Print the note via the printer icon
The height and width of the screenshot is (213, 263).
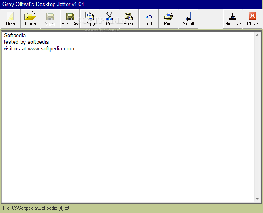coord(168,19)
